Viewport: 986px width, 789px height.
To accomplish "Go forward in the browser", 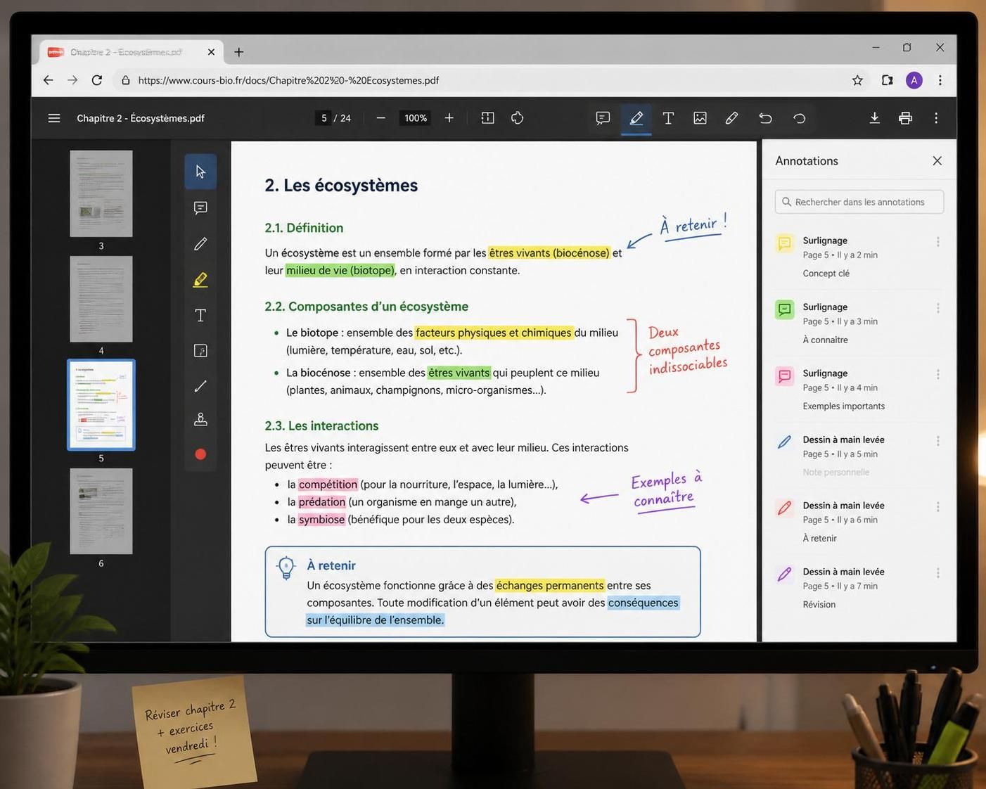I will [72, 80].
